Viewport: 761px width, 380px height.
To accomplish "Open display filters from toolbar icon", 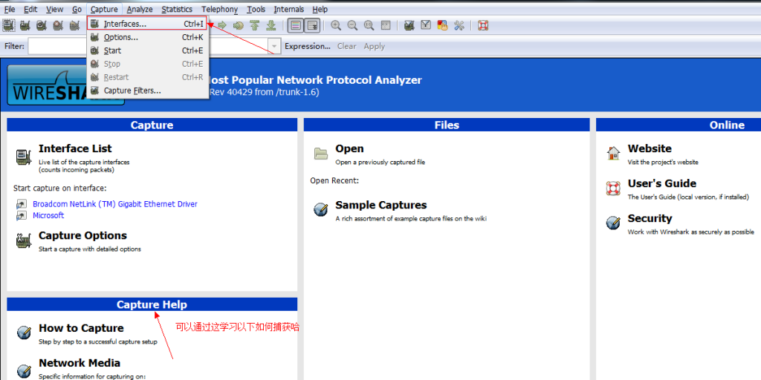I will pyautogui.click(x=426, y=25).
